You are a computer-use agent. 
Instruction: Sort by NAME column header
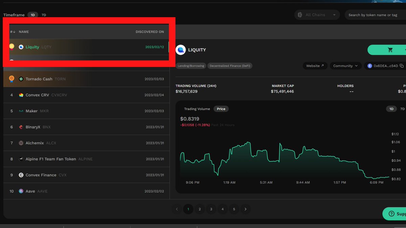tap(24, 32)
